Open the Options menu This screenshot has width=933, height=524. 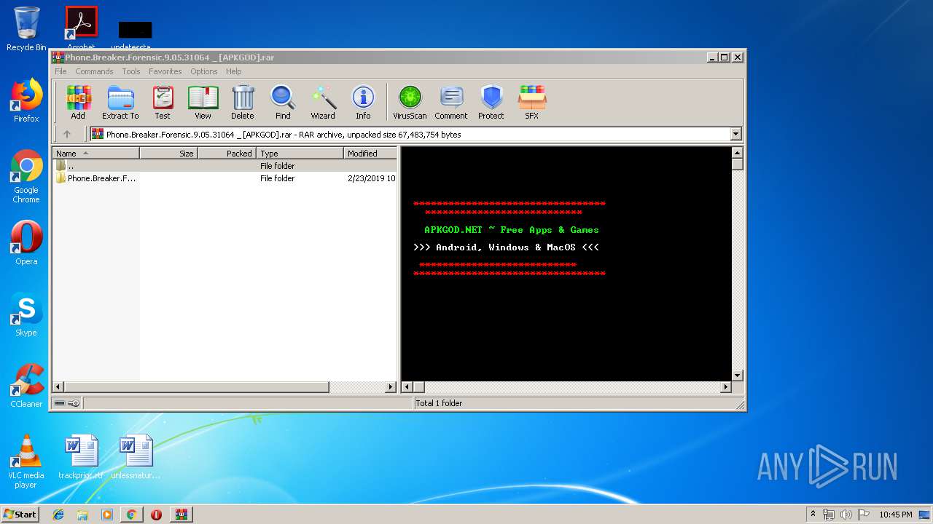[x=204, y=71]
